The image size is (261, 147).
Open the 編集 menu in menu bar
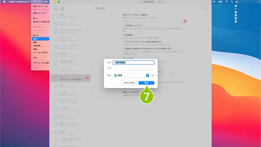click(46, 2)
